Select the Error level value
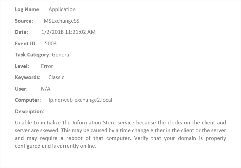The image size is (241, 168). point(47,66)
